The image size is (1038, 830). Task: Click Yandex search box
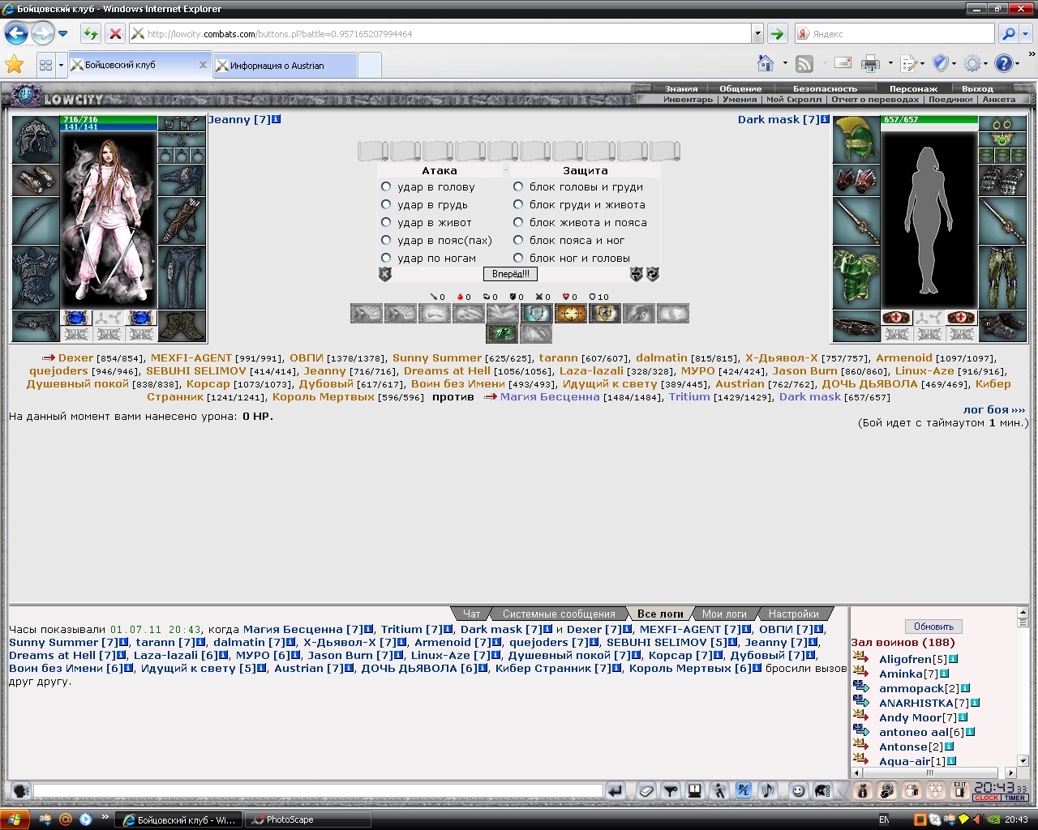pyautogui.click(x=894, y=34)
